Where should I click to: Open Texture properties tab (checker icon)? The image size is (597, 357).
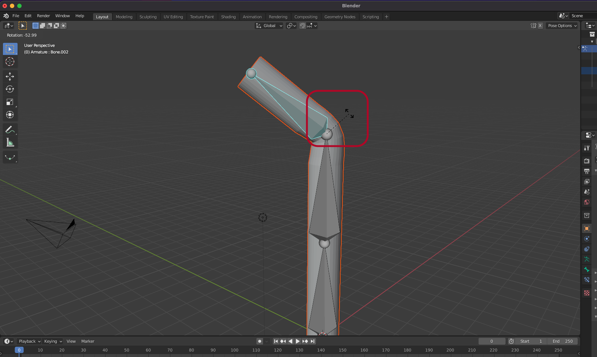point(587,293)
